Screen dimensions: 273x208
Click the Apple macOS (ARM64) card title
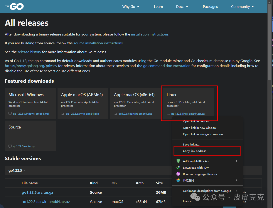[x=82, y=95]
